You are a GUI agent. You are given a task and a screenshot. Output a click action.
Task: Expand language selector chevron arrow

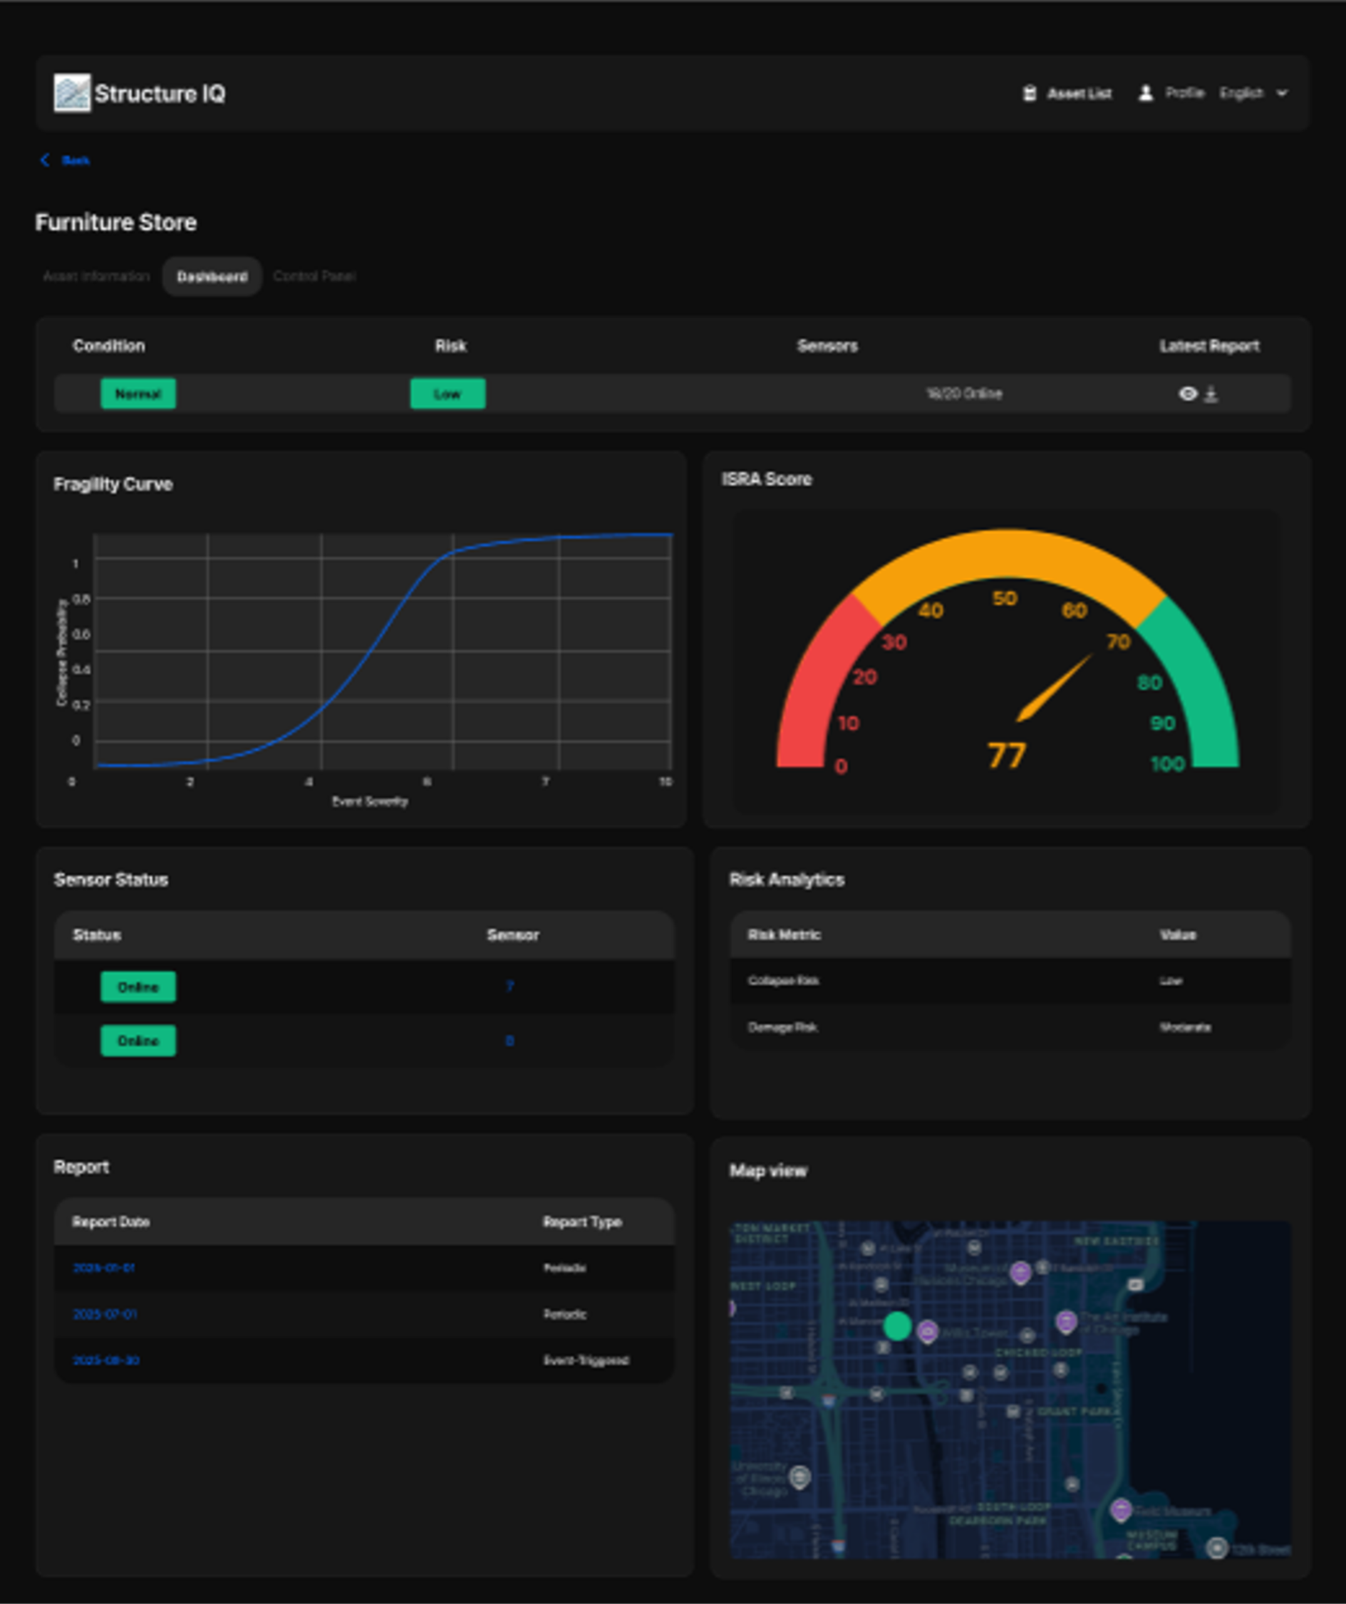(1282, 93)
